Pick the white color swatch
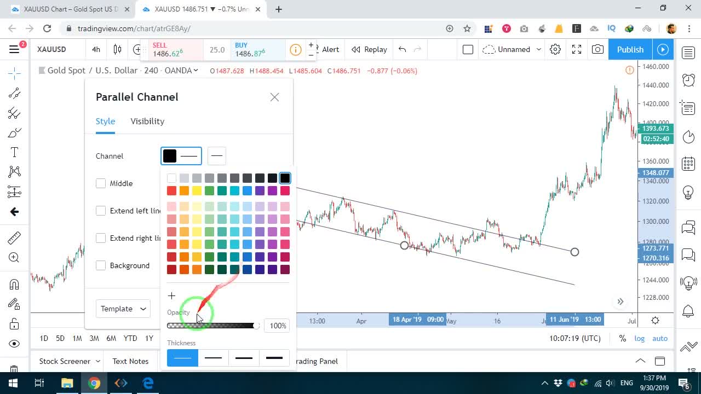This screenshot has width=701, height=394. tap(171, 178)
